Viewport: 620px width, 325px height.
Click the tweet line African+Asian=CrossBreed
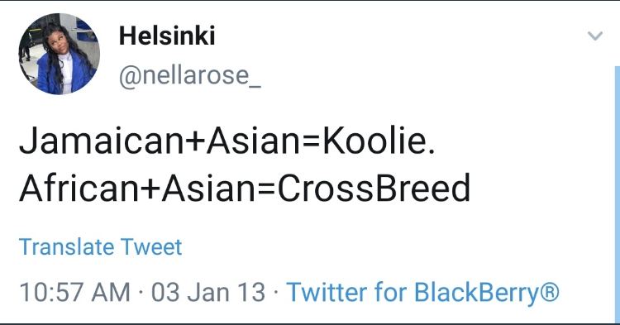245,188
